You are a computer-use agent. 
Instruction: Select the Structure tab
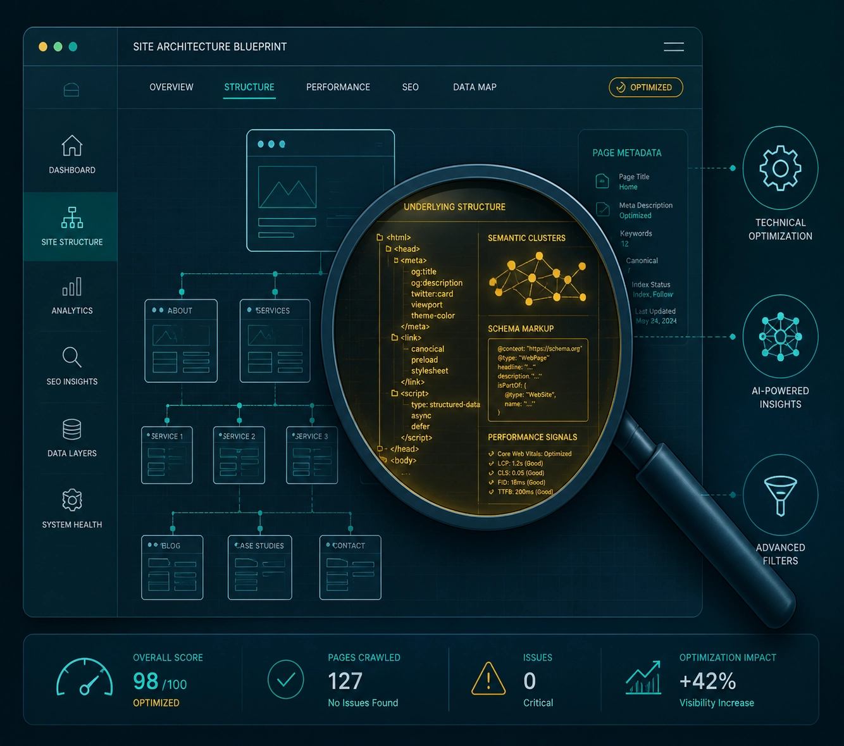coord(249,87)
